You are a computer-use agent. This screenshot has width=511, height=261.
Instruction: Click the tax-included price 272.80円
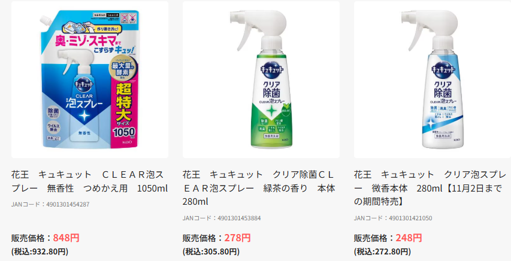pos(383,251)
